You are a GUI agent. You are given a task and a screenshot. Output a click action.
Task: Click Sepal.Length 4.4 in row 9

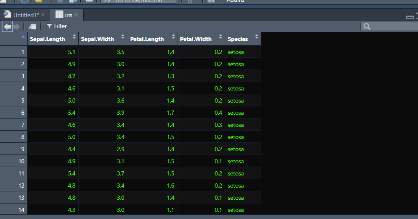(x=72, y=149)
